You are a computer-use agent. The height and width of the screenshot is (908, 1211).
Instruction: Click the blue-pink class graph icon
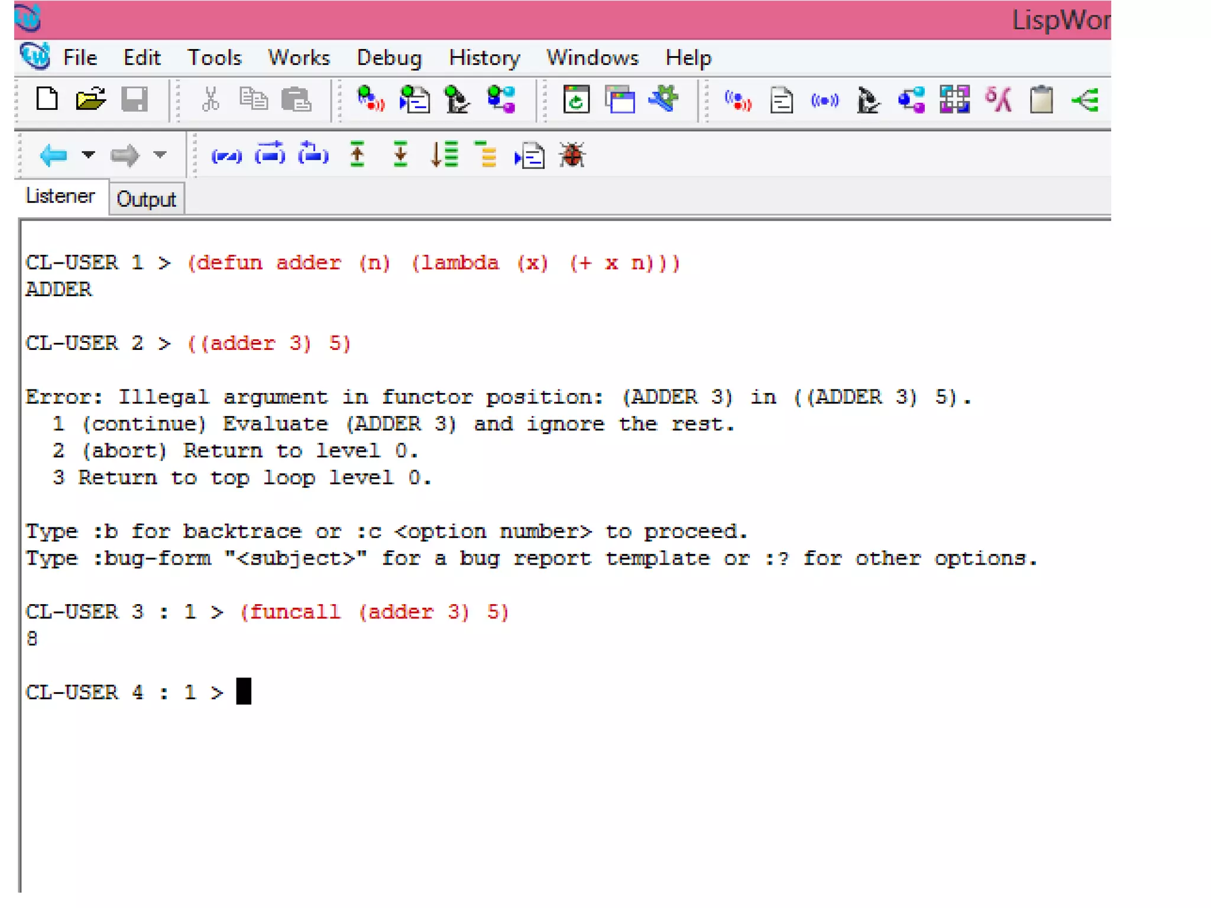tap(911, 99)
